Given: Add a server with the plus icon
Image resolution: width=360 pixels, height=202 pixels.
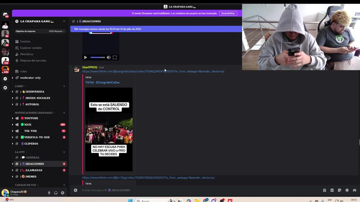Looking at the screenshot, I should tap(5, 79).
